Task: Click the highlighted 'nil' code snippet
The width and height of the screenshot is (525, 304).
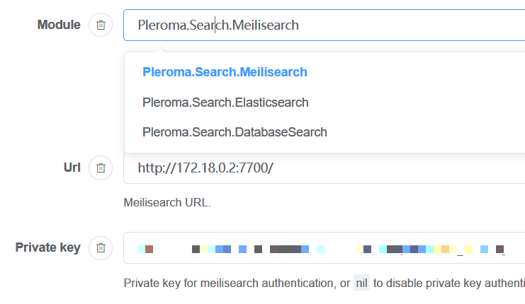Action: (x=362, y=283)
